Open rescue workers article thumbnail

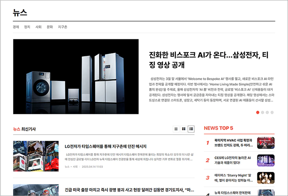[x=36, y=190]
